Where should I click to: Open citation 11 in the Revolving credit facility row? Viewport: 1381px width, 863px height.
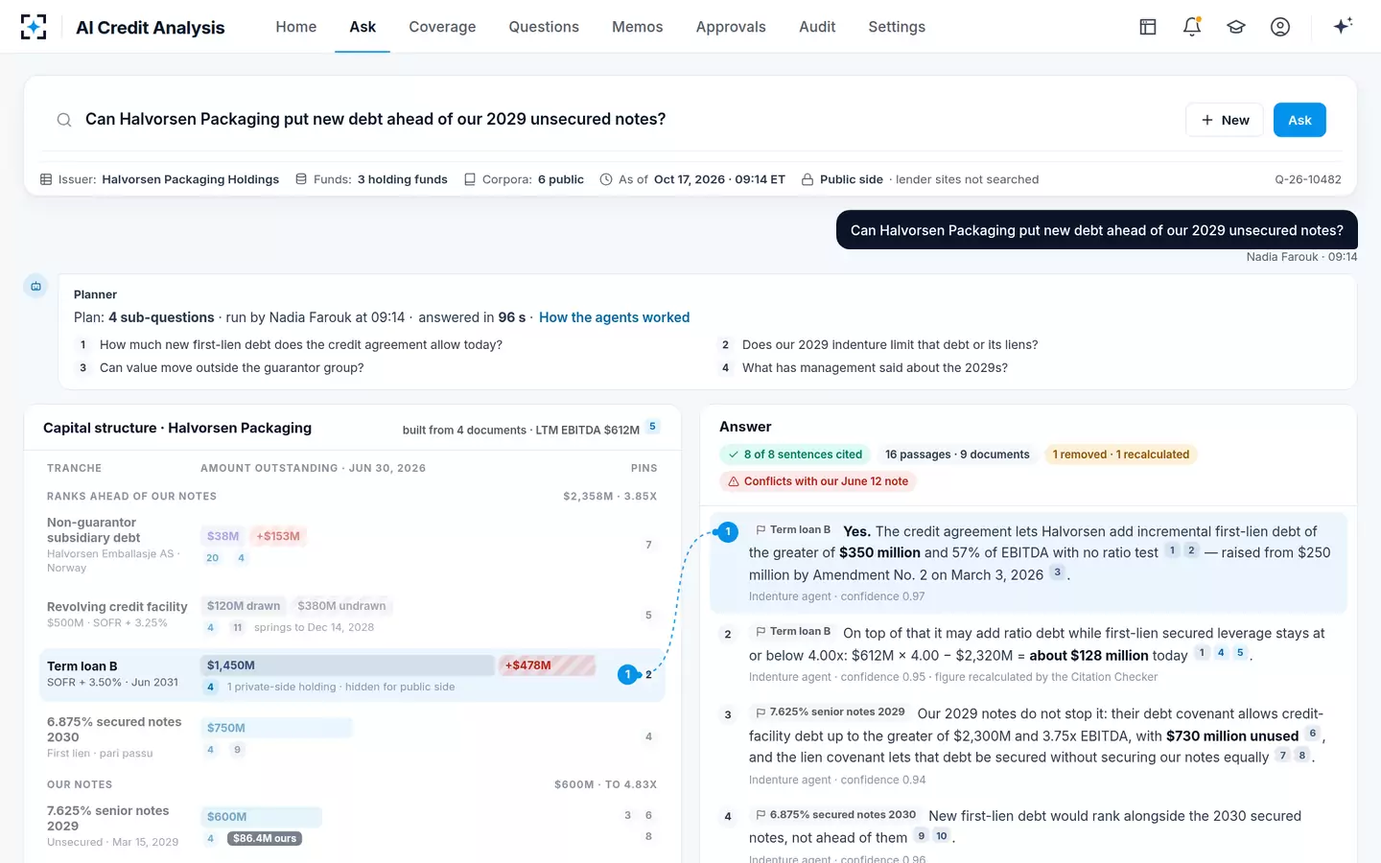(237, 628)
